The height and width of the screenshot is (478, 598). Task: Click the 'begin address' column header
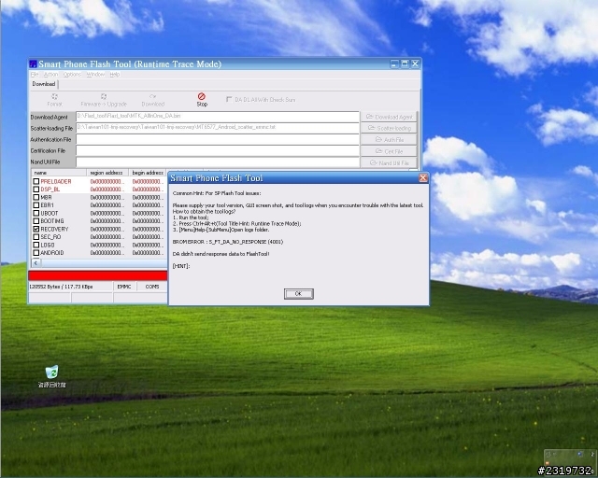148,173
